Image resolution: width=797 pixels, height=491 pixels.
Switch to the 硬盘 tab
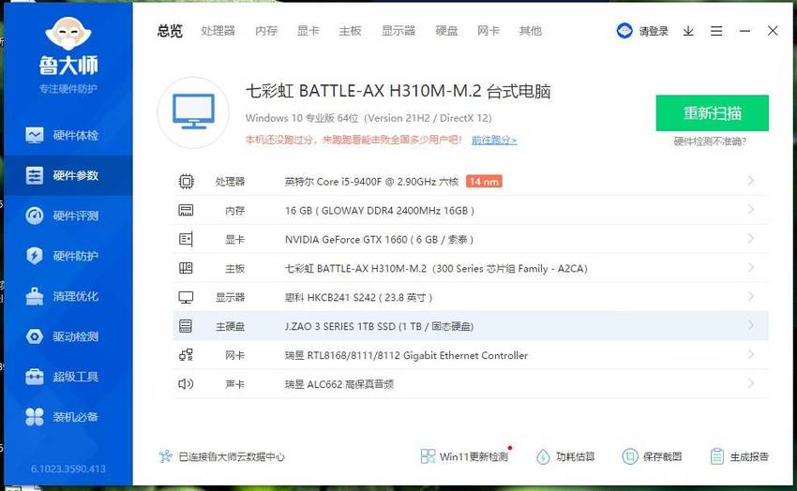446,31
